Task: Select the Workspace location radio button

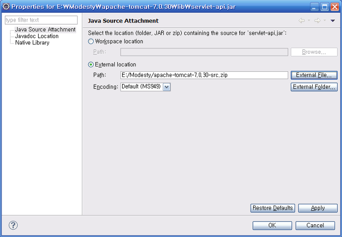Action: click(91, 42)
